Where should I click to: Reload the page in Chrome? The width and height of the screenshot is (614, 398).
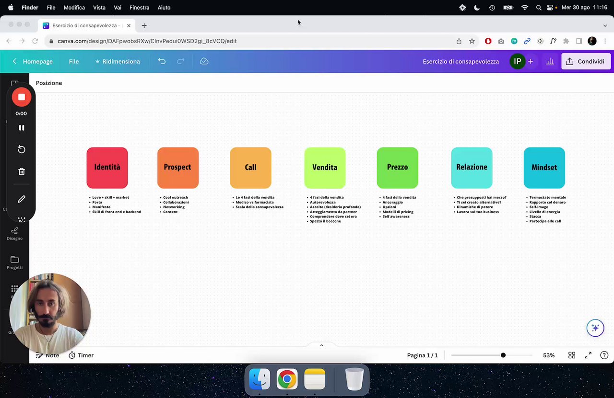tap(35, 41)
